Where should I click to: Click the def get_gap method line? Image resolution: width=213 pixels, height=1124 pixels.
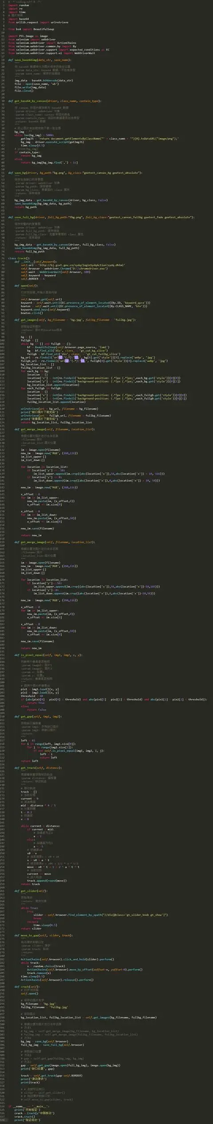[38, 717]
